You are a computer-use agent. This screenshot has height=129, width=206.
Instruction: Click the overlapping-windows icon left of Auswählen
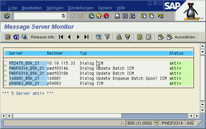point(161,37)
